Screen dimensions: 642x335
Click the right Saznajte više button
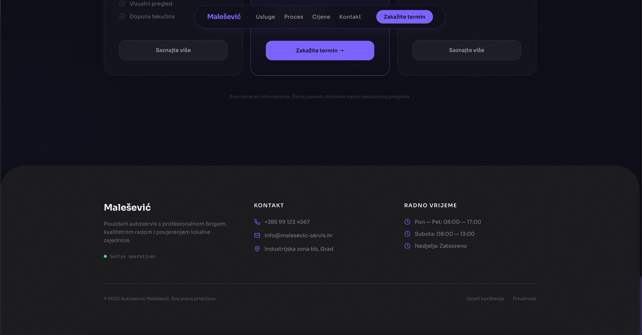pyautogui.click(x=466, y=50)
